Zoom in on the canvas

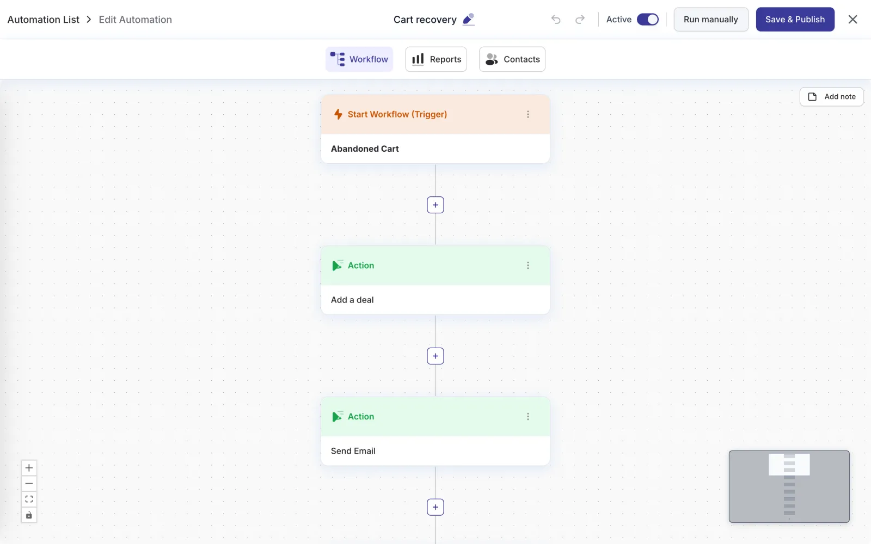29,468
